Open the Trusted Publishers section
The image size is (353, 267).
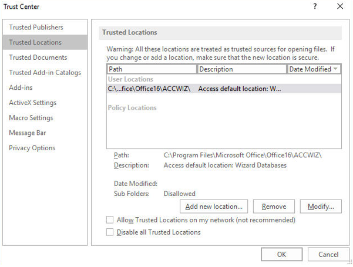tap(36, 27)
